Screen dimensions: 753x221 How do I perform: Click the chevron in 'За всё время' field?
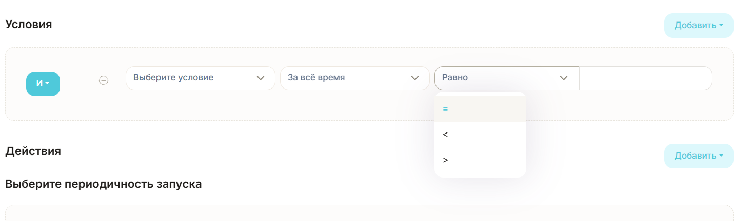pos(415,78)
